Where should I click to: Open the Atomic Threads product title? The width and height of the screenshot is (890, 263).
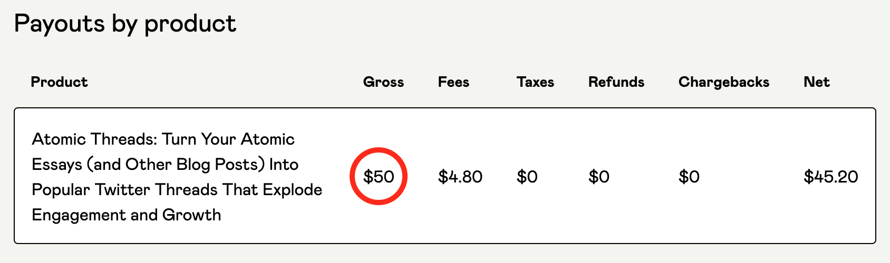click(x=177, y=177)
